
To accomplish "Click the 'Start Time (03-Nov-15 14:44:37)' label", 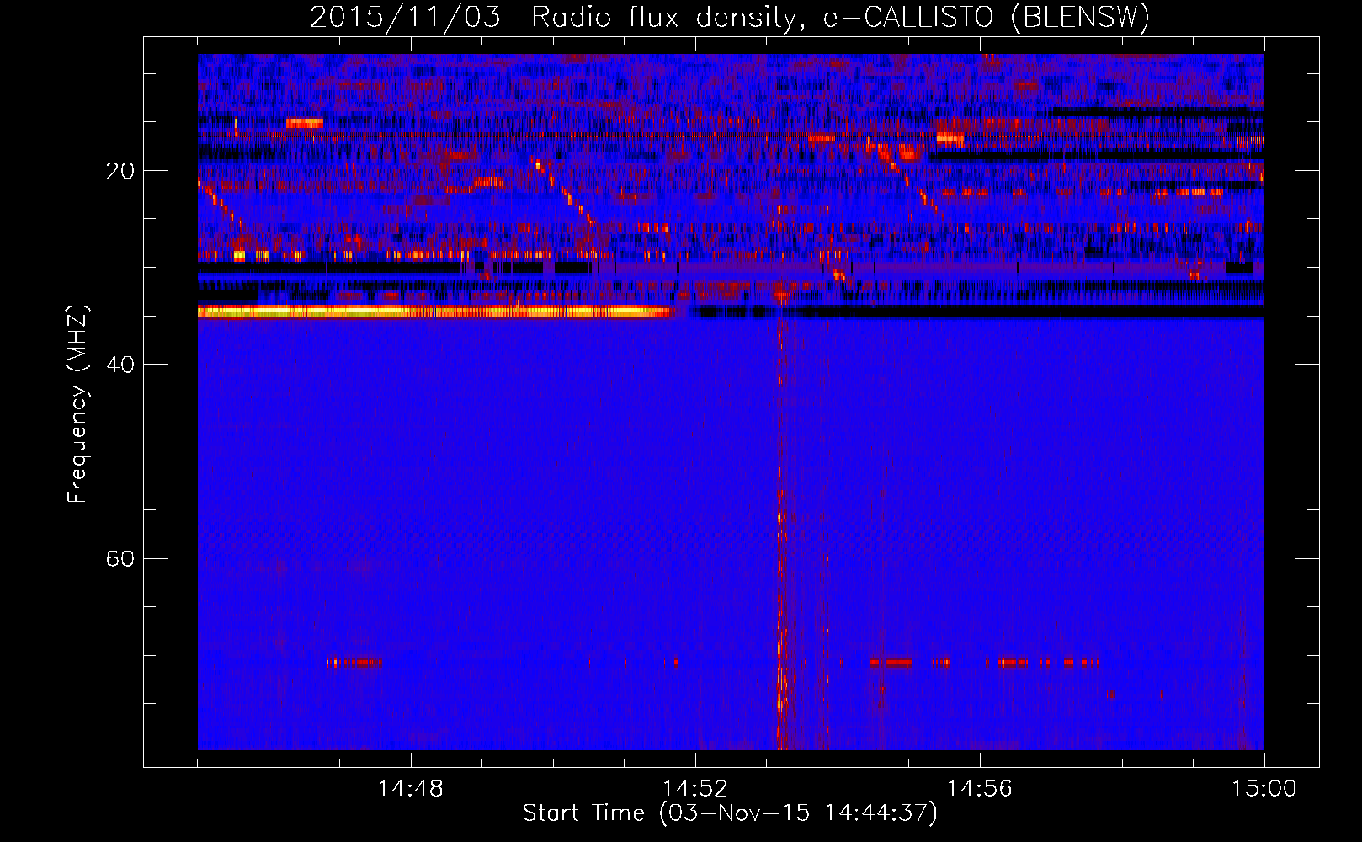I will point(730,813).
